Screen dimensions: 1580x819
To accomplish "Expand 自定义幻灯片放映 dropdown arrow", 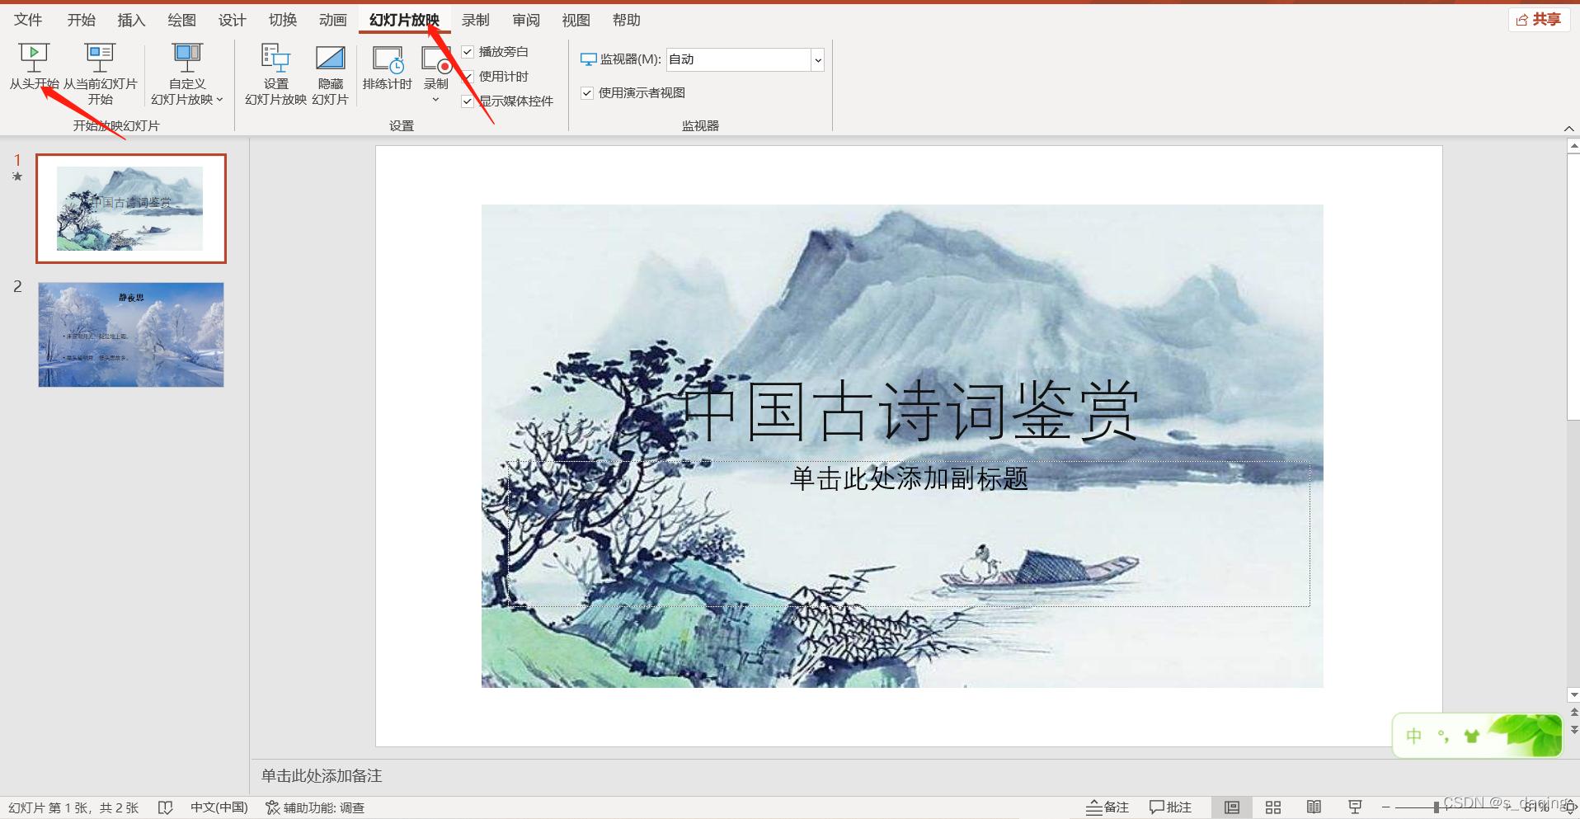I will pyautogui.click(x=219, y=99).
